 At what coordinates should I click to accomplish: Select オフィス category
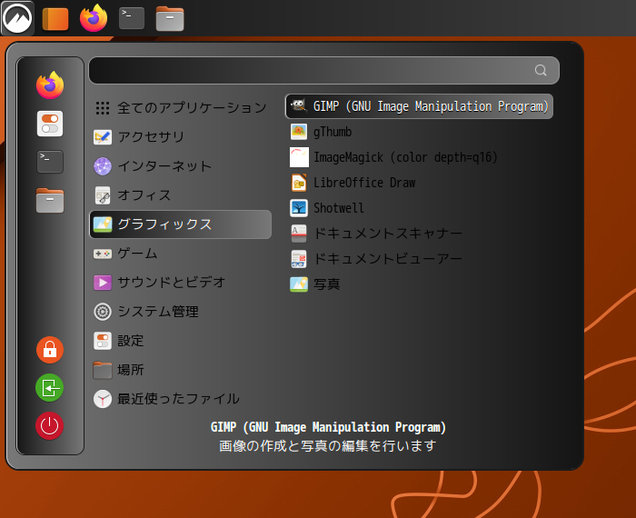(180, 195)
